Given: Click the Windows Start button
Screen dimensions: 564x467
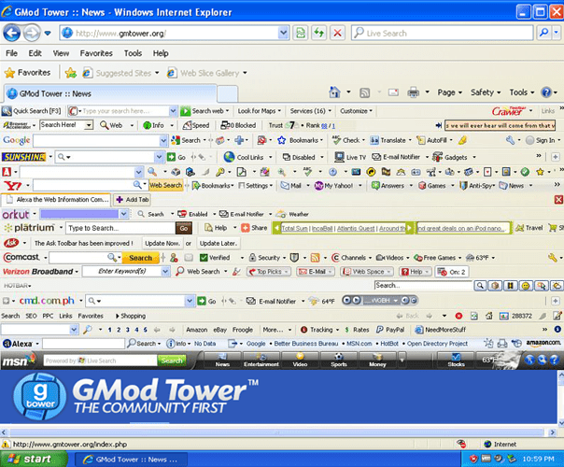Looking at the screenshot, I should (35, 460).
